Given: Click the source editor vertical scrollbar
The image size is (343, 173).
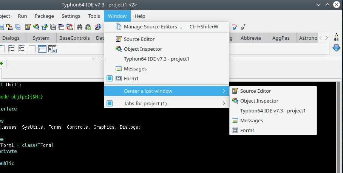Looking at the screenshot, I should (x=338, y=127).
